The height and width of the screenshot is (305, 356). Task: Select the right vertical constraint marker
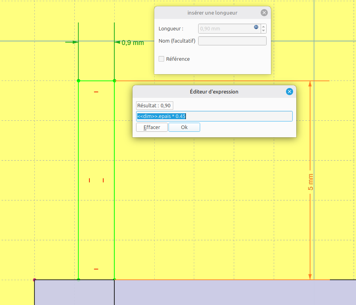click(x=103, y=180)
